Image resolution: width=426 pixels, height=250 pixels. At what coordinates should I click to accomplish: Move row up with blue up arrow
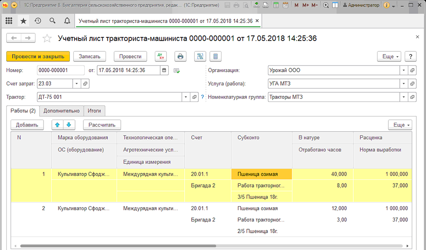pos(57,125)
